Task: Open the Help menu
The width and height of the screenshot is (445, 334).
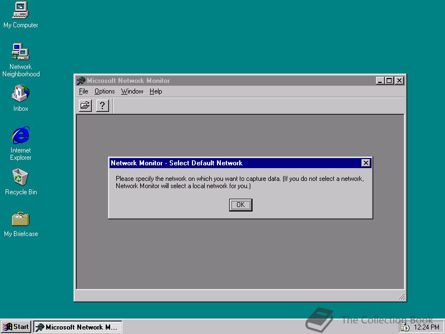Action: tap(156, 91)
